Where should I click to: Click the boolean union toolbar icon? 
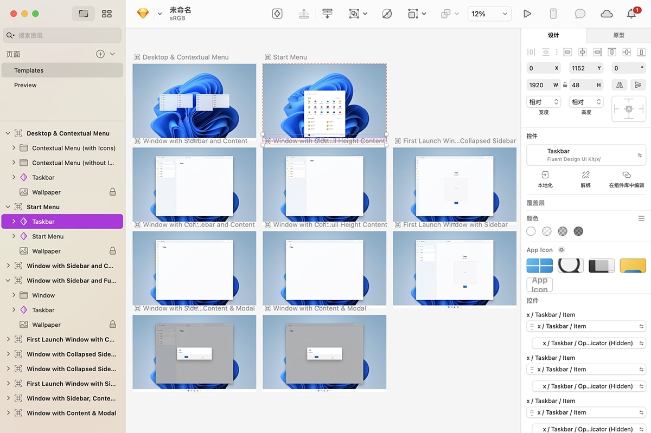(x=446, y=14)
